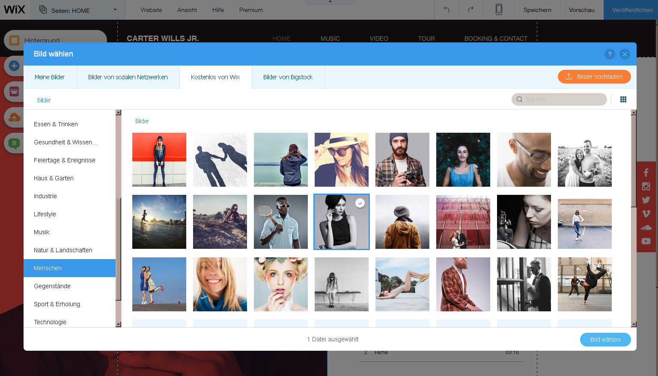Toggle the grid view icon
This screenshot has height=376, width=658.
point(623,99)
